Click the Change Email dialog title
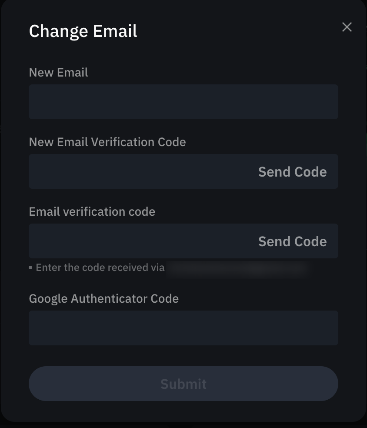This screenshot has width=367, height=428. click(x=83, y=31)
